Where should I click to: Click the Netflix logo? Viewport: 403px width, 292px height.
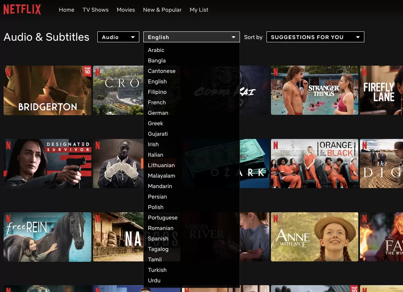point(22,10)
